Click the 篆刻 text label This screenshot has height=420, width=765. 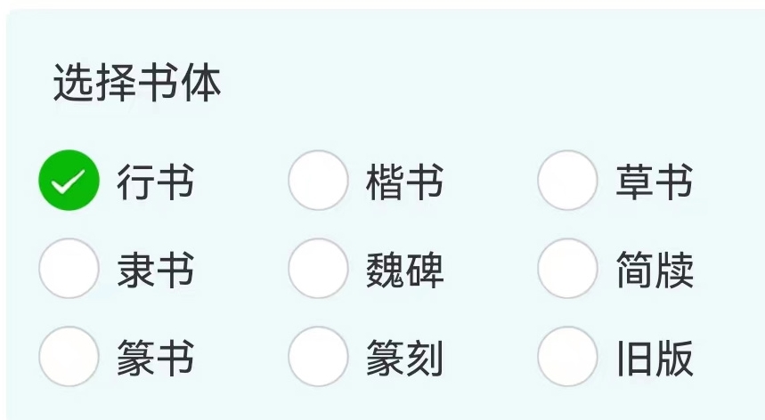[404, 359]
